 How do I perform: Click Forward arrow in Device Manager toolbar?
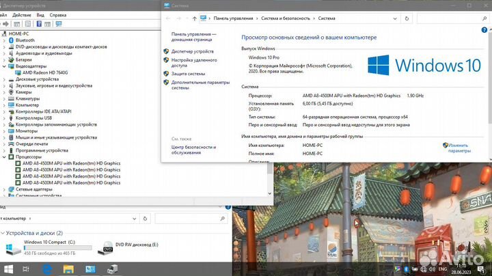click(6, 24)
